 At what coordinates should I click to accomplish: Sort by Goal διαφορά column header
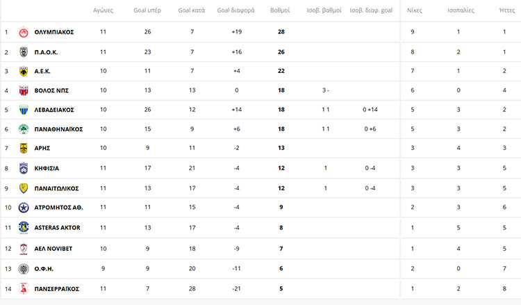pyautogui.click(x=235, y=11)
